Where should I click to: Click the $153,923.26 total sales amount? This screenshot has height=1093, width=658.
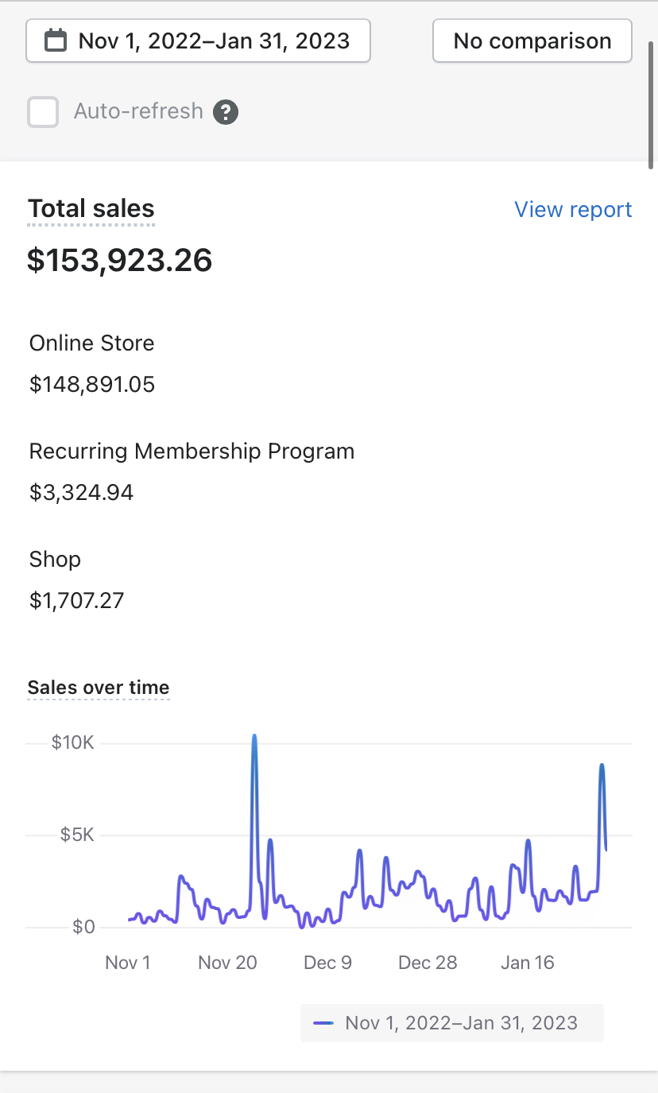tap(120, 261)
